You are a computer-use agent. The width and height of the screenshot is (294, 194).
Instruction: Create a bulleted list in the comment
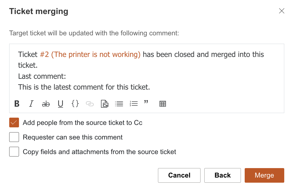(119, 104)
